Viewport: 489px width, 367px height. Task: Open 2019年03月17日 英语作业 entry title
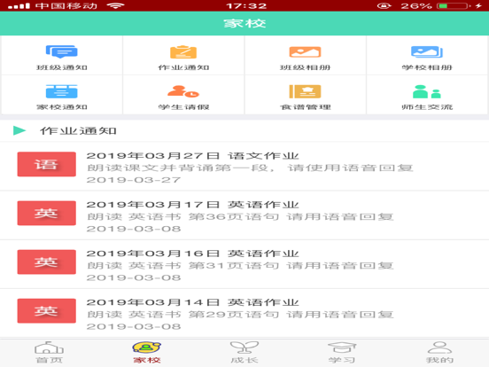[192, 205]
